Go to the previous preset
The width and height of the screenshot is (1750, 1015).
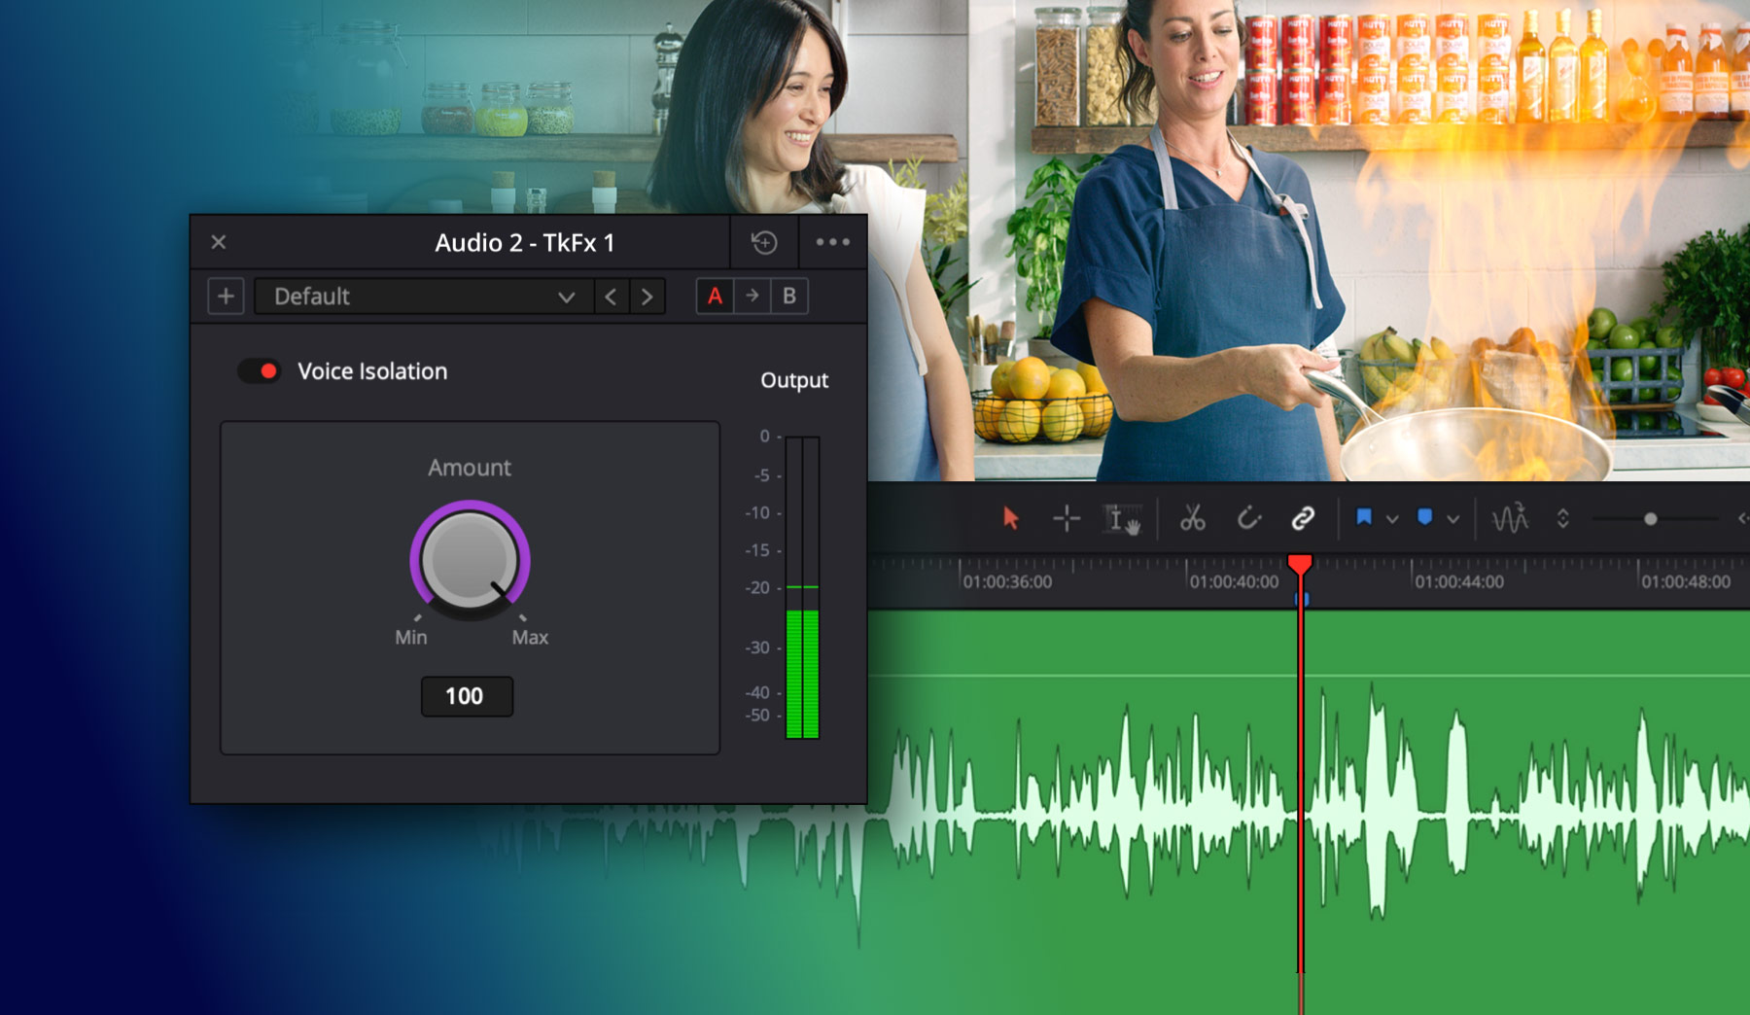pos(611,297)
